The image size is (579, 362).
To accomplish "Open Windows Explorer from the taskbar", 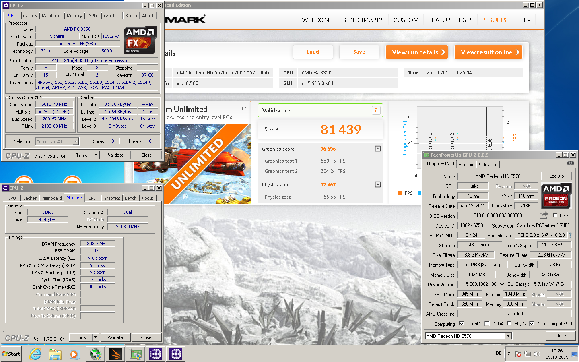I will coord(55,354).
